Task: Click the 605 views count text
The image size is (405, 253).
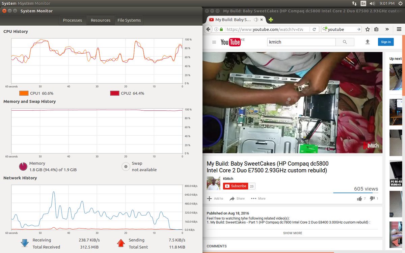Action: 366,189
